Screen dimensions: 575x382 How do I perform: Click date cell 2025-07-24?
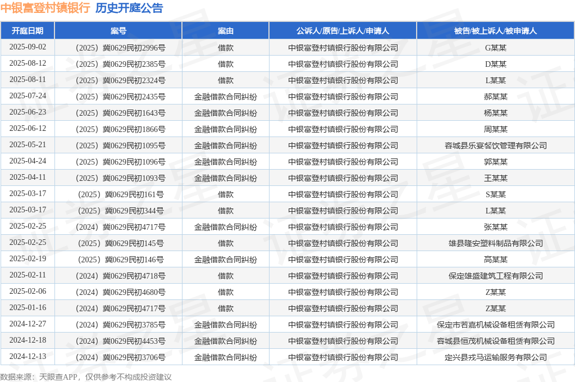[28, 95]
